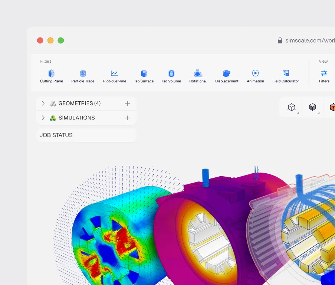Select the Rotational filter icon
Viewport: 335px width, 285px height.
coord(198,73)
